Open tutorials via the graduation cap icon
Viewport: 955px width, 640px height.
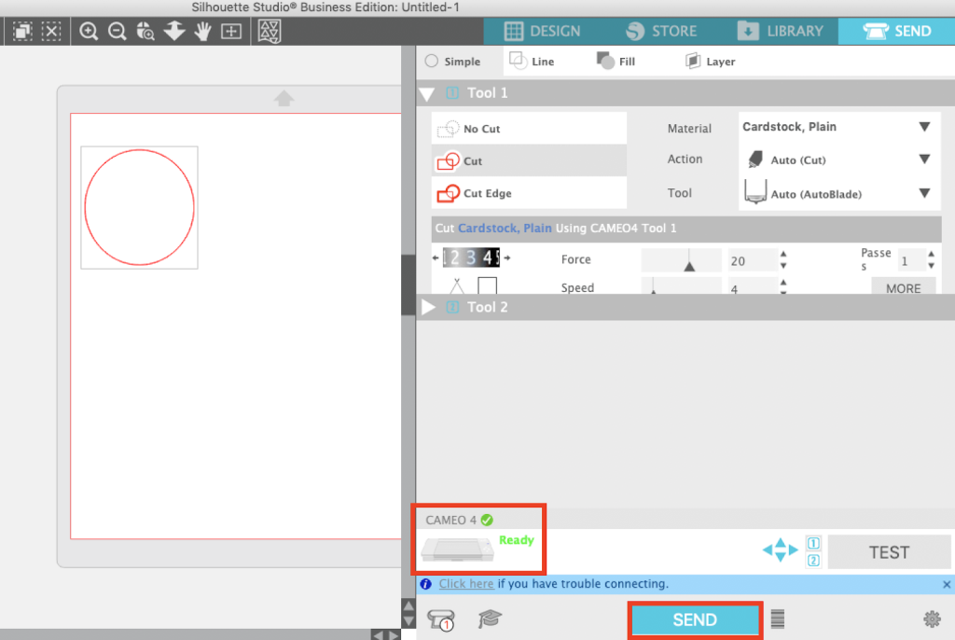(489, 619)
